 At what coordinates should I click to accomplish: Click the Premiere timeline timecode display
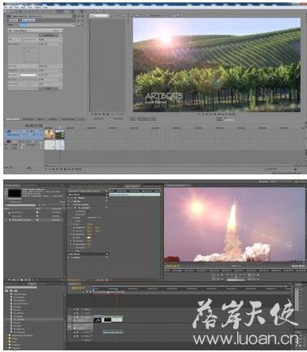pos(78,288)
